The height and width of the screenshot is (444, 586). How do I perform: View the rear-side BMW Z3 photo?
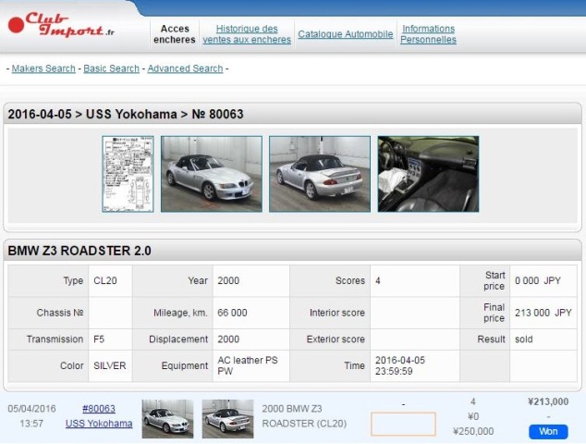[x=320, y=174]
